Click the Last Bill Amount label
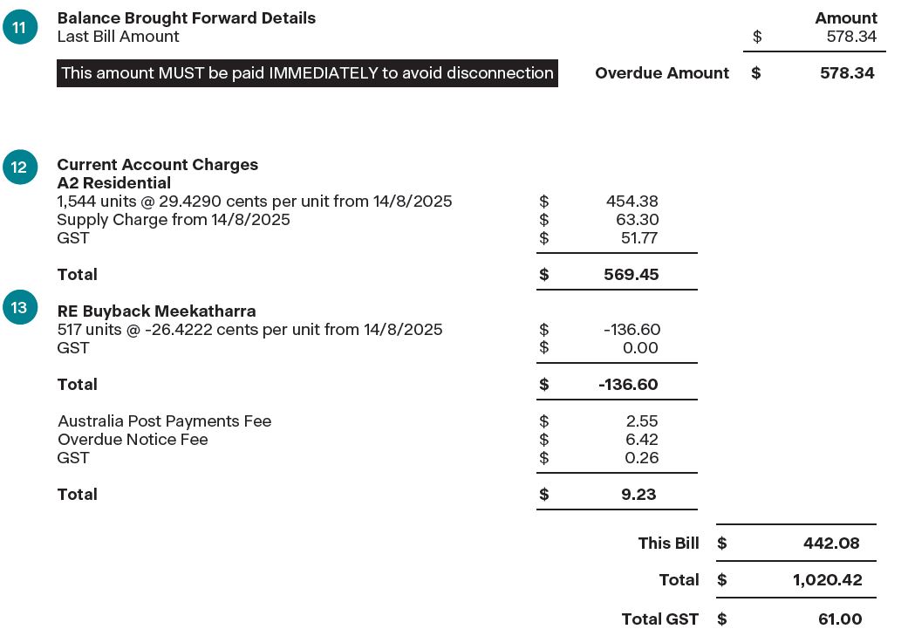 (x=118, y=37)
